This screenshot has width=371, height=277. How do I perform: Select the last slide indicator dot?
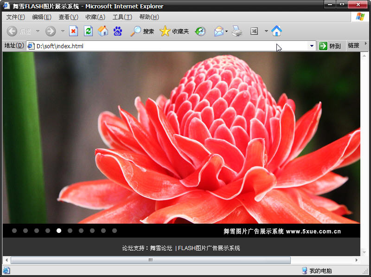[x=115, y=231]
